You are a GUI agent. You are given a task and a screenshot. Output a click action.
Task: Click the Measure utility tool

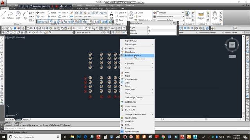pyautogui.click(x=201, y=15)
